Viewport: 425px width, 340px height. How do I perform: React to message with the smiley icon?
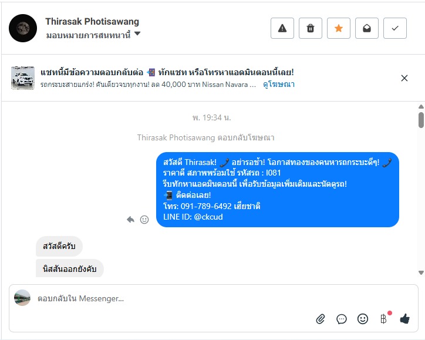[x=144, y=220]
